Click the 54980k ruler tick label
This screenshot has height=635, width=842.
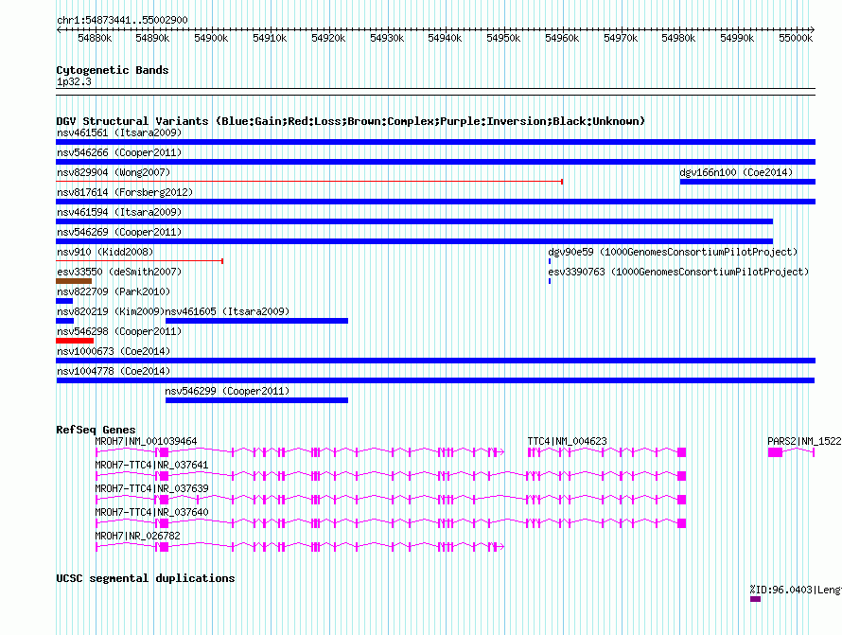click(x=678, y=38)
